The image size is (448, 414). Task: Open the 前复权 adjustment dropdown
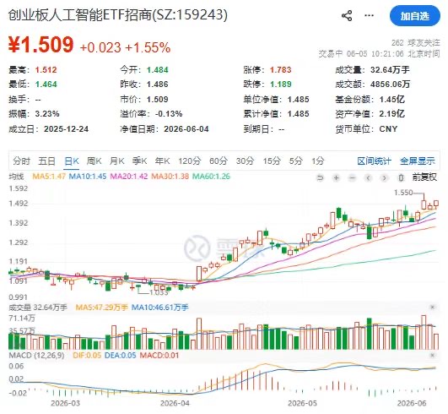pyautogui.click(x=424, y=177)
